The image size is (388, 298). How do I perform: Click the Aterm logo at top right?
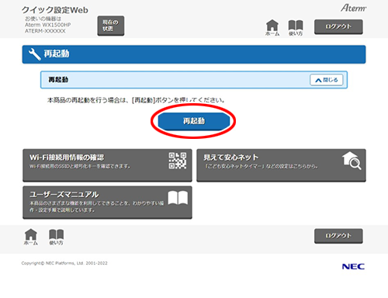(x=353, y=8)
